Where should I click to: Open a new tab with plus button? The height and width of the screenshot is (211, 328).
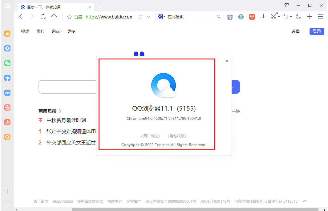(x=99, y=7)
